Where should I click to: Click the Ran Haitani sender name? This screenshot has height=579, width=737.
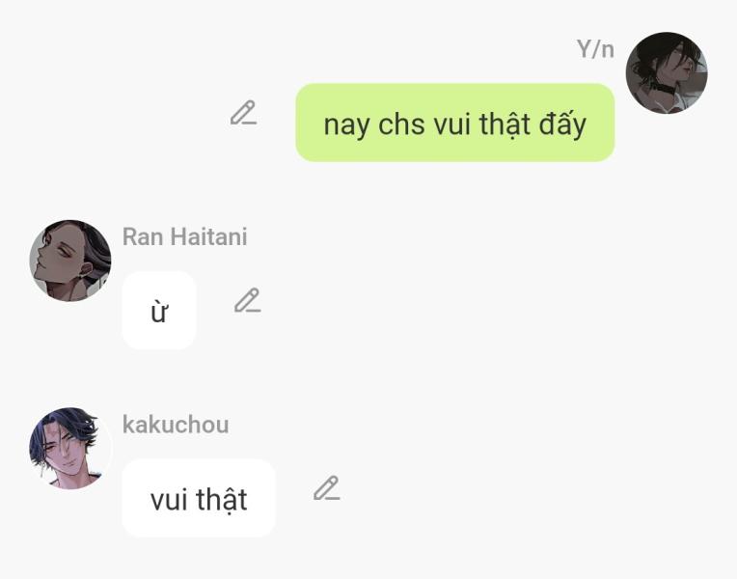click(184, 236)
